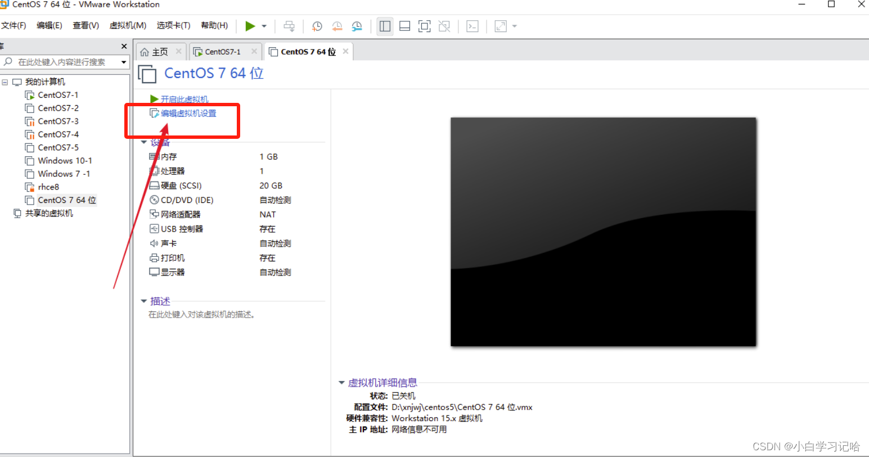The height and width of the screenshot is (457, 869).
Task: Collapse the 虚拟机详细信息 section
Action: click(x=341, y=383)
